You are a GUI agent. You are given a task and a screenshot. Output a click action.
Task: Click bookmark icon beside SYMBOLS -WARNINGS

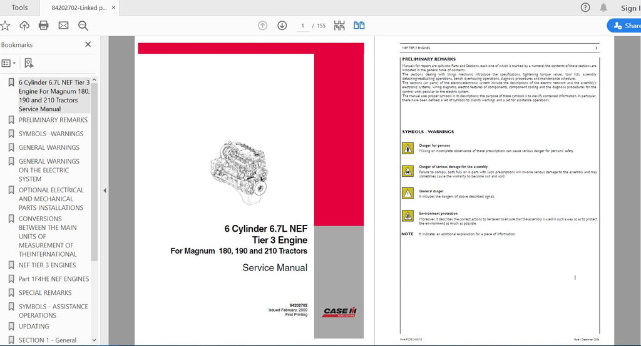pyautogui.click(x=11, y=134)
